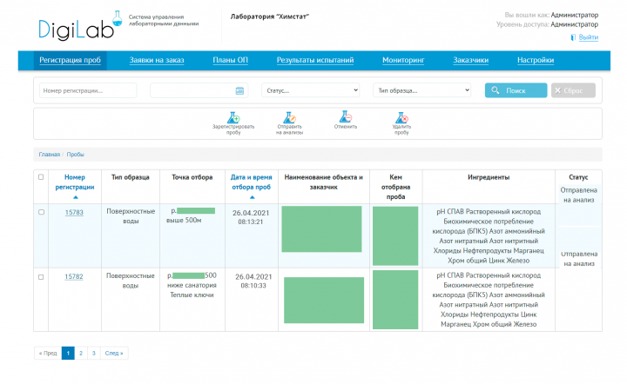Screen dimensions: 627x384
Task: Open the Мониторинг tab
Action: (403, 60)
